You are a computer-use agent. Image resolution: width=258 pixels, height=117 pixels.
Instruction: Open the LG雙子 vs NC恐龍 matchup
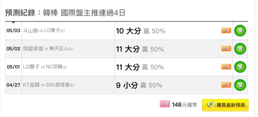pos(45,67)
